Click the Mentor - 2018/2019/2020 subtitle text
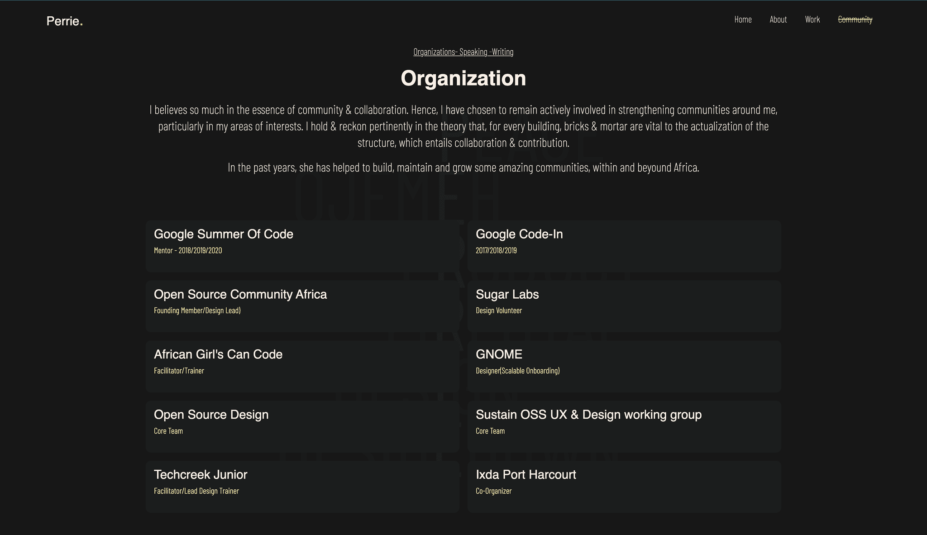Image resolution: width=927 pixels, height=535 pixels. pyautogui.click(x=188, y=250)
